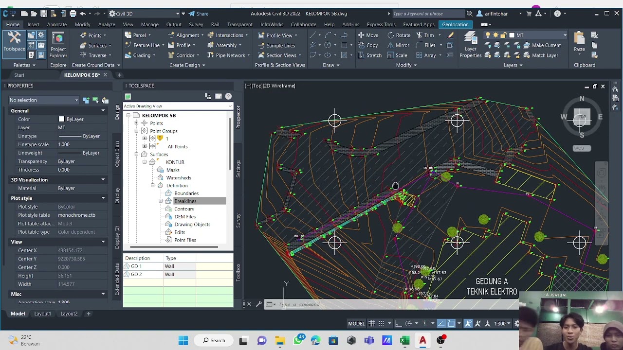
Task: Toggle object snap tracking in status bar
Action: [441, 323]
